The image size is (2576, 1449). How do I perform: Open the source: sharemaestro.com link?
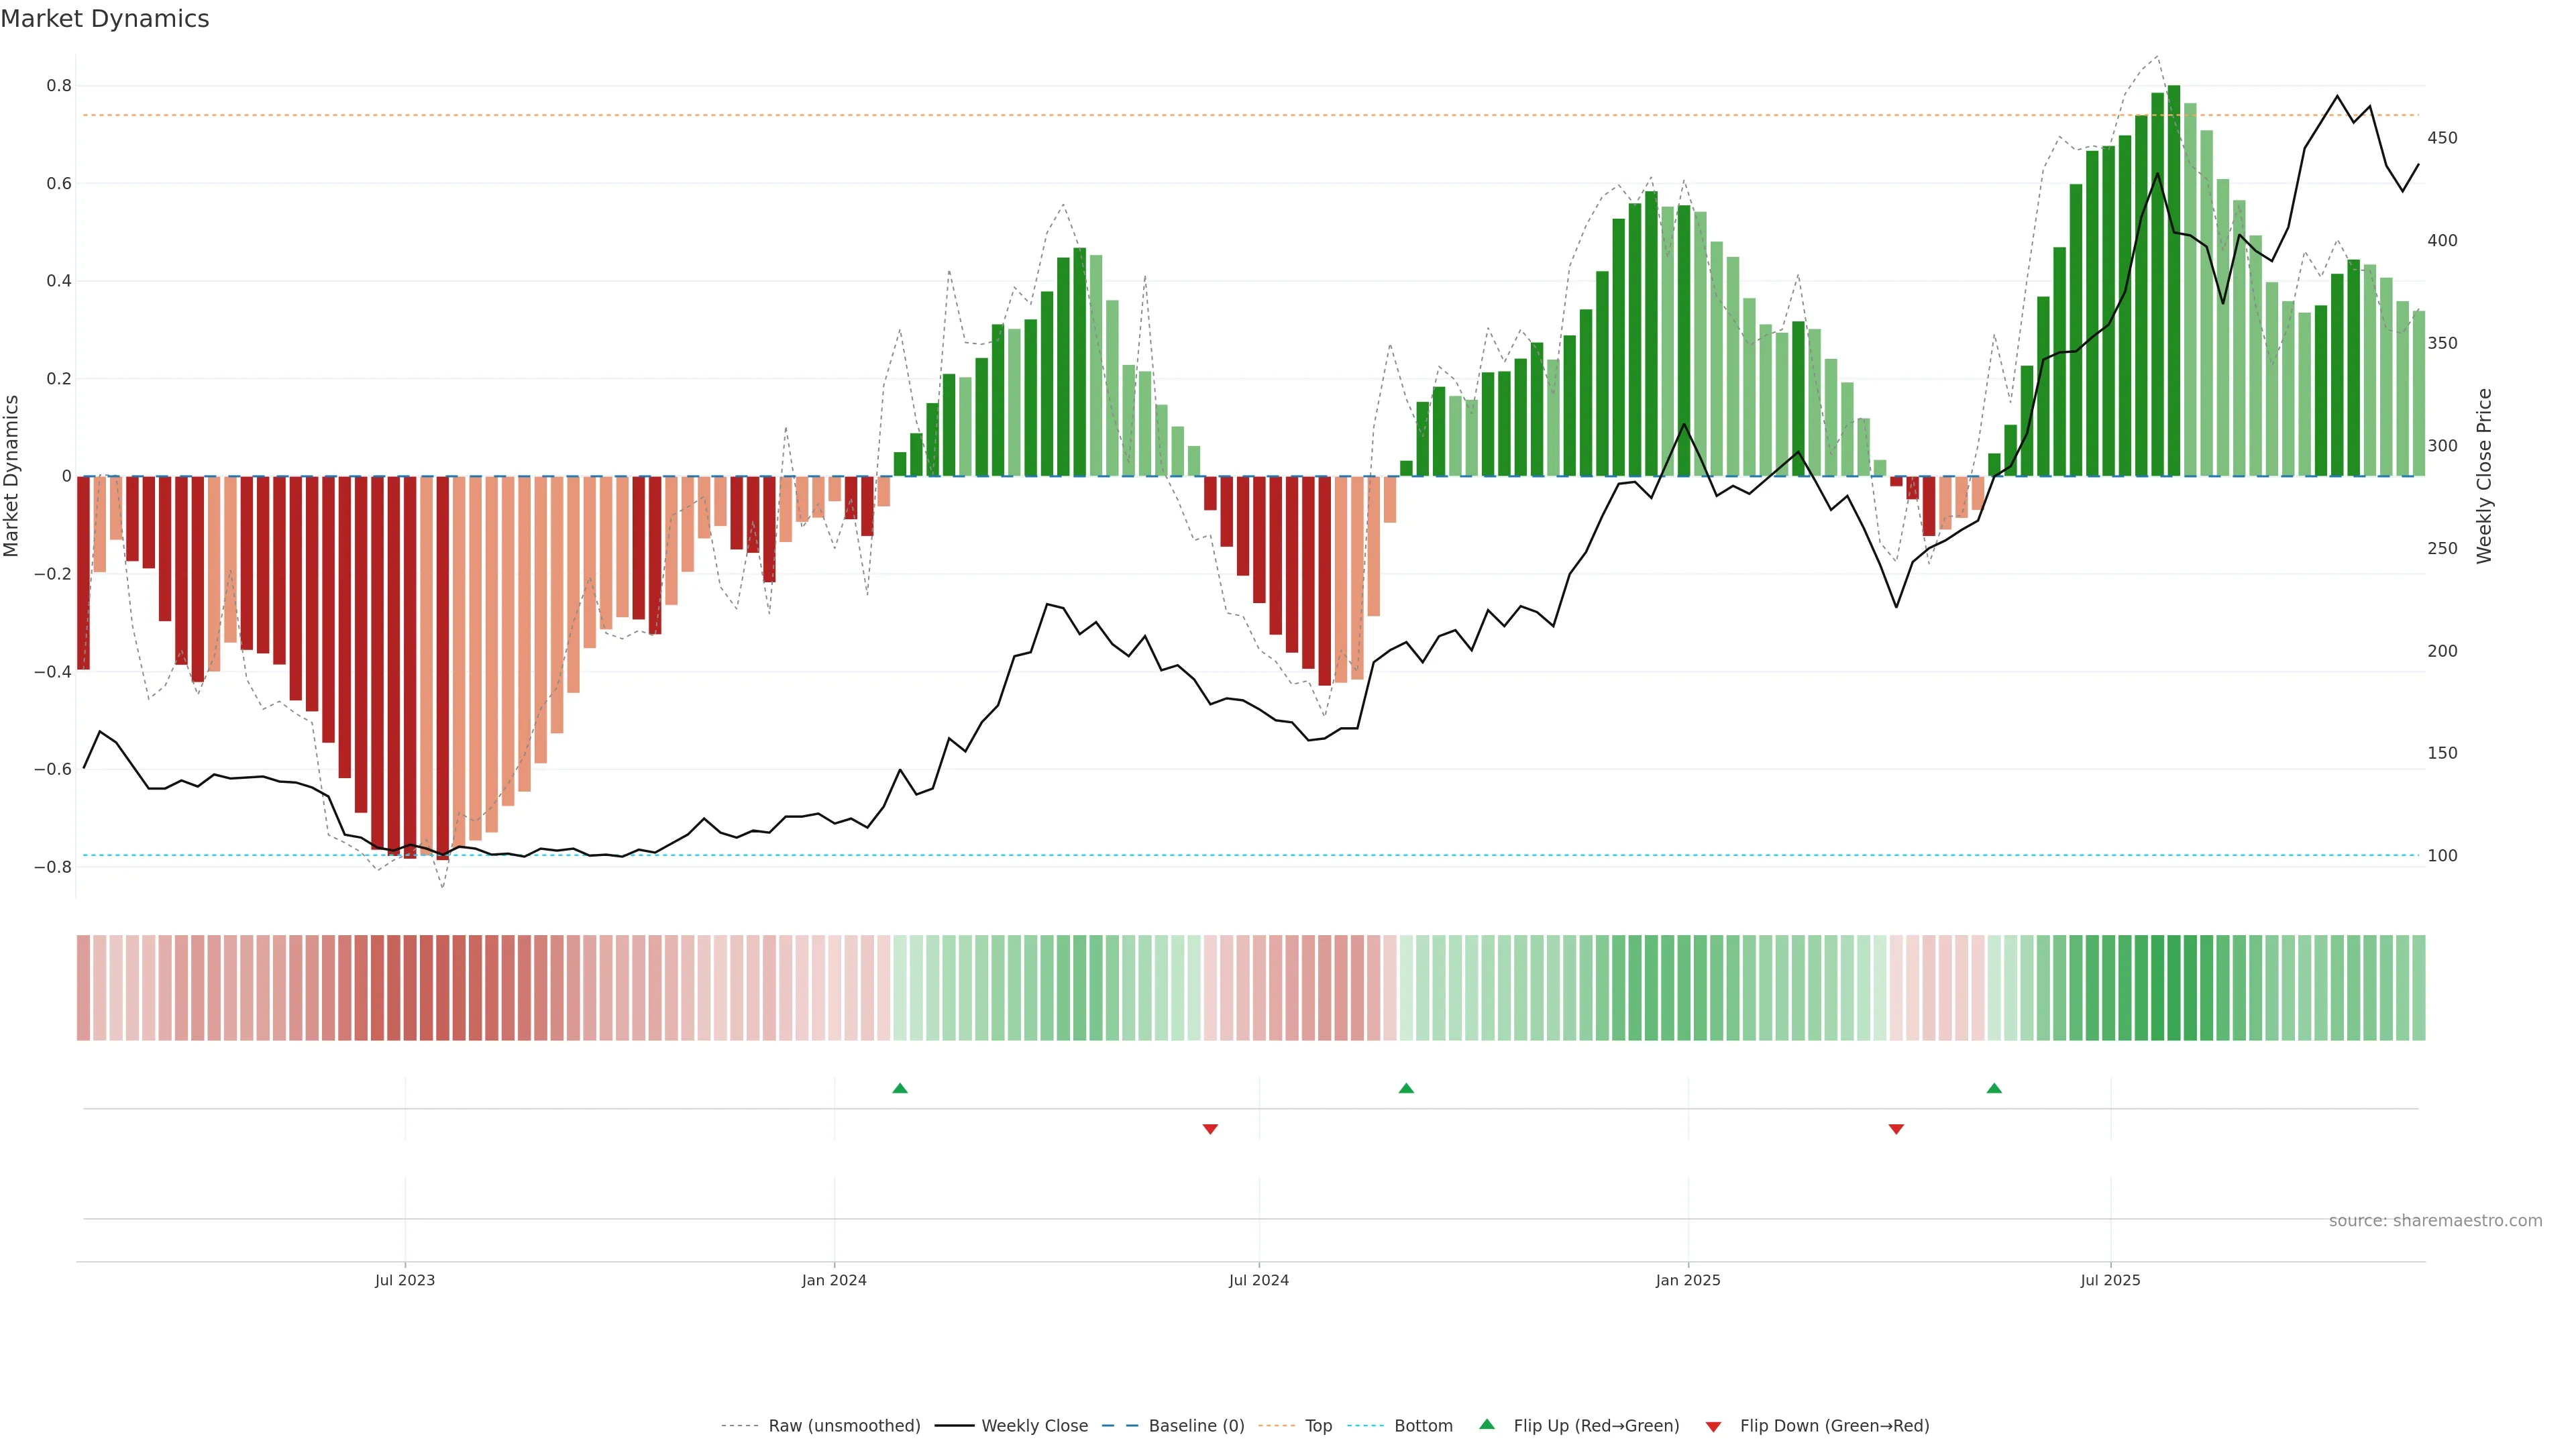pyautogui.click(x=2435, y=1221)
